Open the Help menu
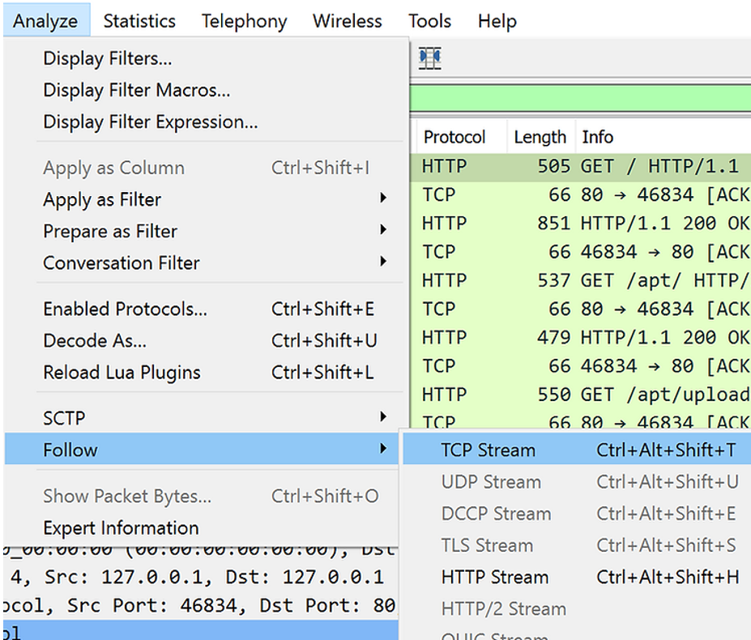 pos(497,21)
